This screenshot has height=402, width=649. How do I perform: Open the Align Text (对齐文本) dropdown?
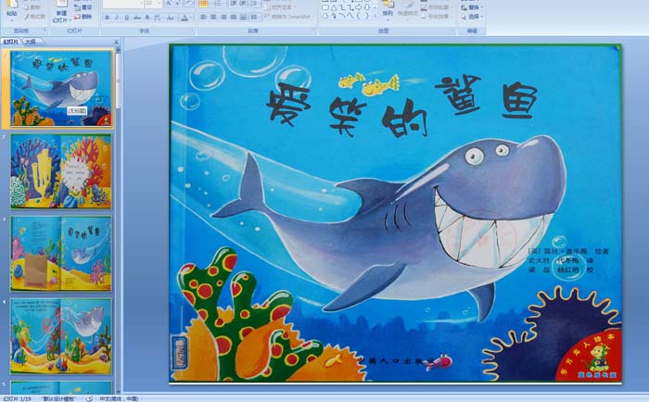tap(280, 7)
